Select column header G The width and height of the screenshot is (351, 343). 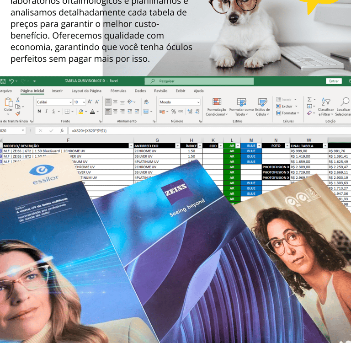point(157,140)
